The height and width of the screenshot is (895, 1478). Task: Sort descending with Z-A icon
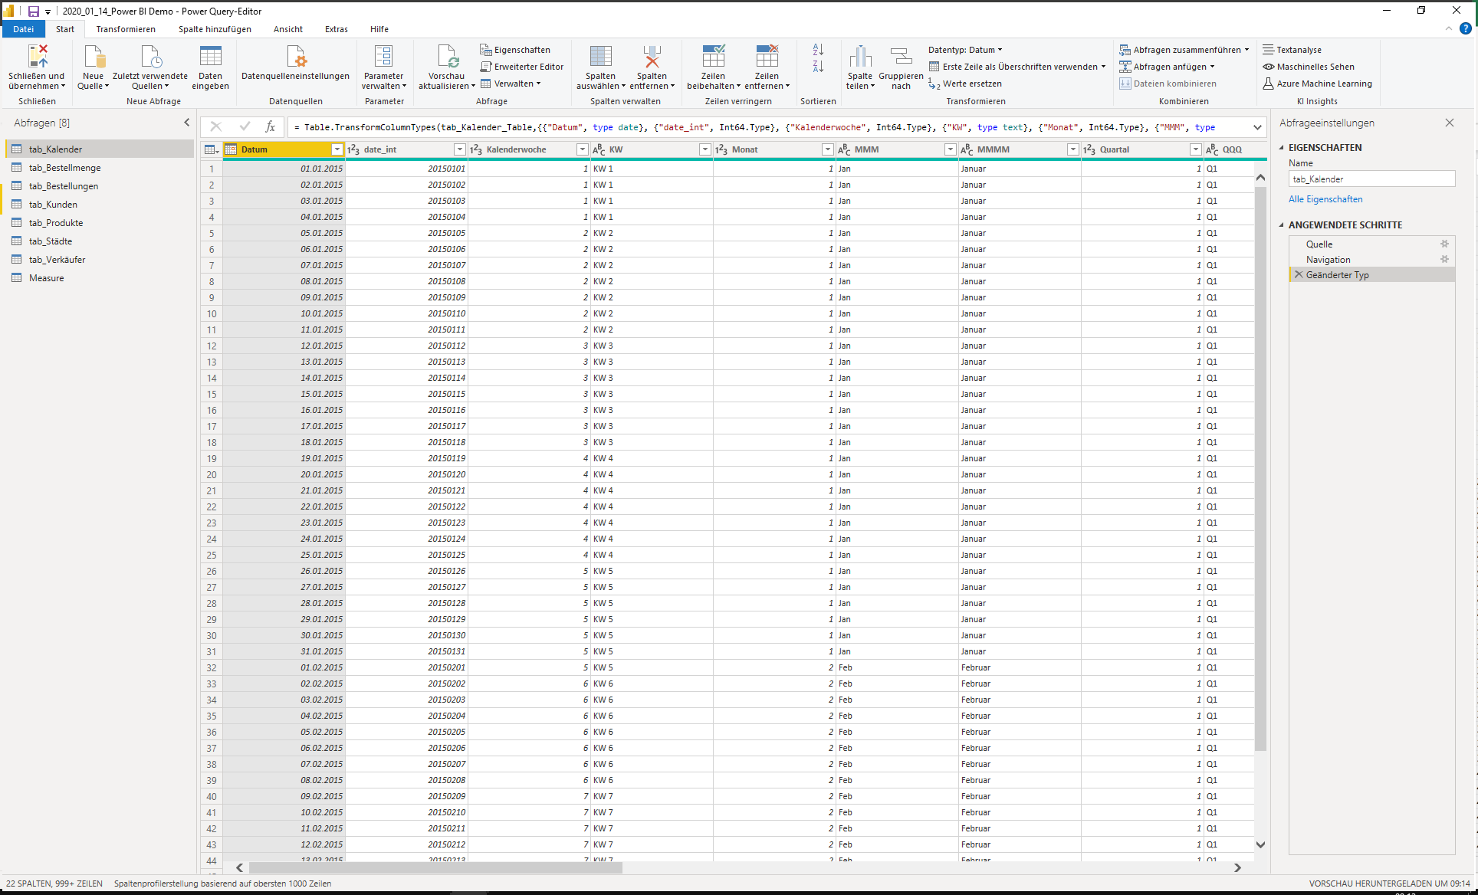click(x=818, y=67)
